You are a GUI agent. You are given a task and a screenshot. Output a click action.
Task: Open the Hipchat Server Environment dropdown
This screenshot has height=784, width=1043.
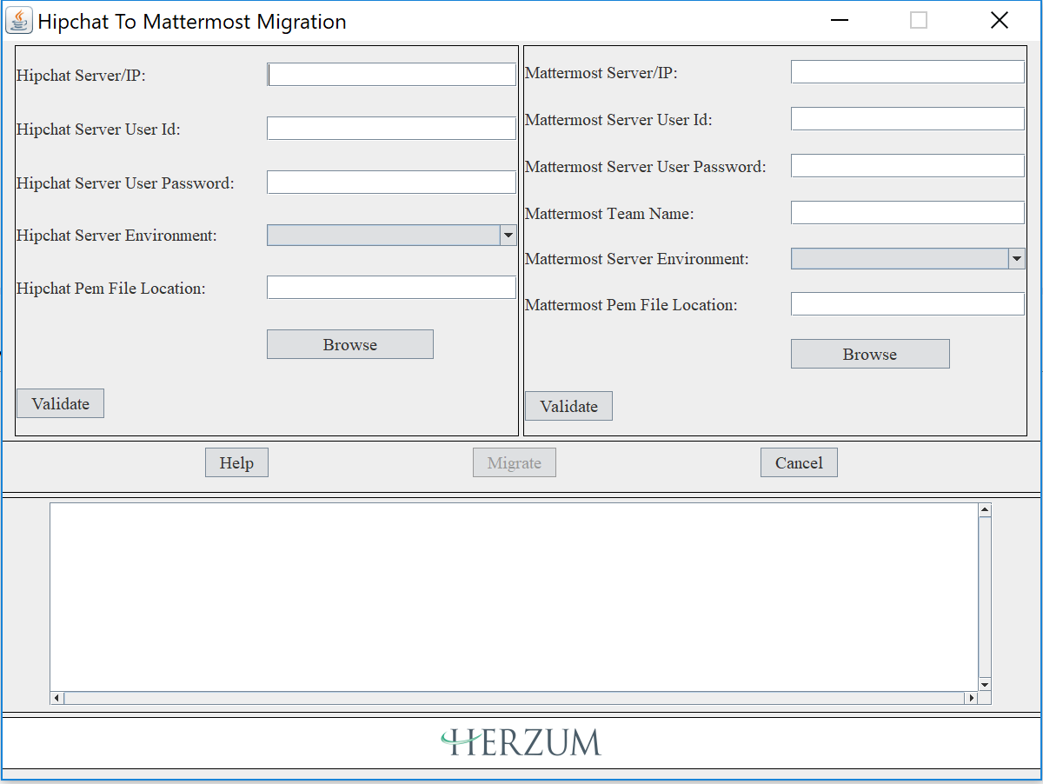coord(391,235)
